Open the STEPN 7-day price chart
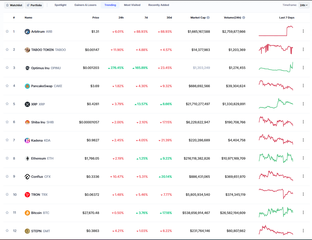Viewport: 312px width, 240px height. click(276, 231)
